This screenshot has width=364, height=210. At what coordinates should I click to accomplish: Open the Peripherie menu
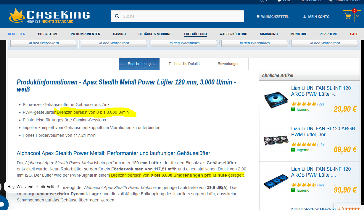(x=328, y=34)
